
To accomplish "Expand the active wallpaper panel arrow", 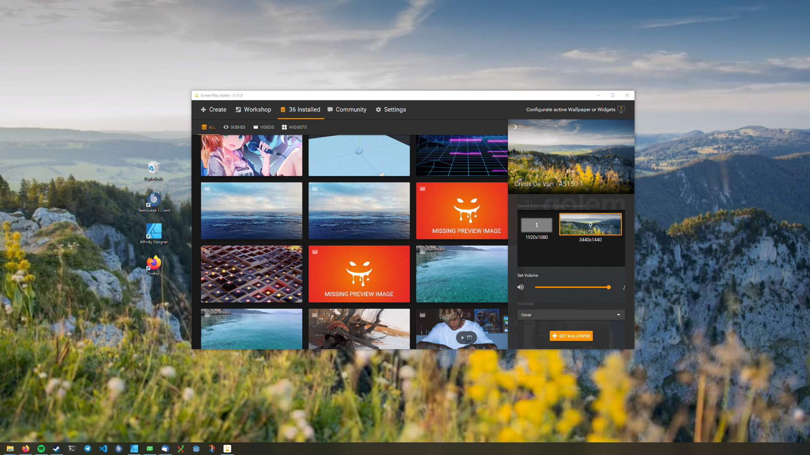I will coord(516,127).
